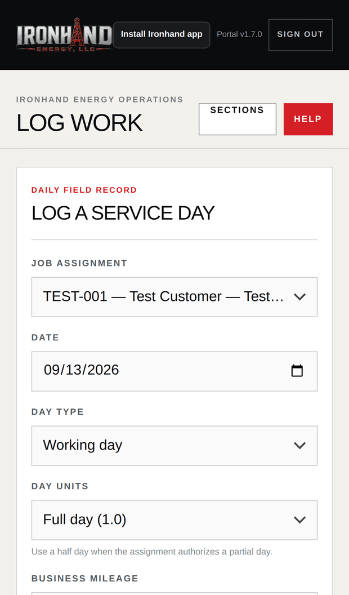The height and width of the screenshot is (595, 349).
Task: Click the Business Mileage label
Action: (85, 578)
